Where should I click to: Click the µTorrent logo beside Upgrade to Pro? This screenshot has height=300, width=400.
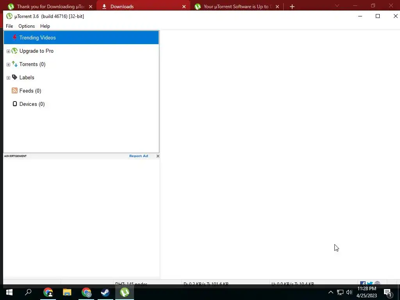click(14, 51)
